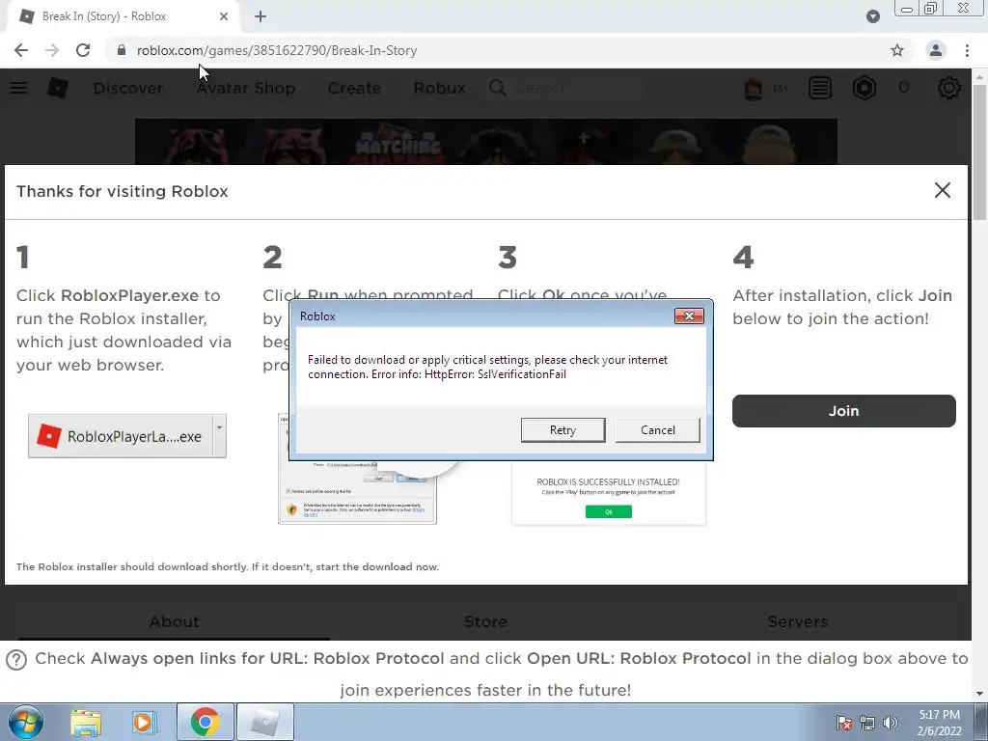Open the volume speaker tray icon
Viewport: 988px width, 741px height.
click(891, 723)
